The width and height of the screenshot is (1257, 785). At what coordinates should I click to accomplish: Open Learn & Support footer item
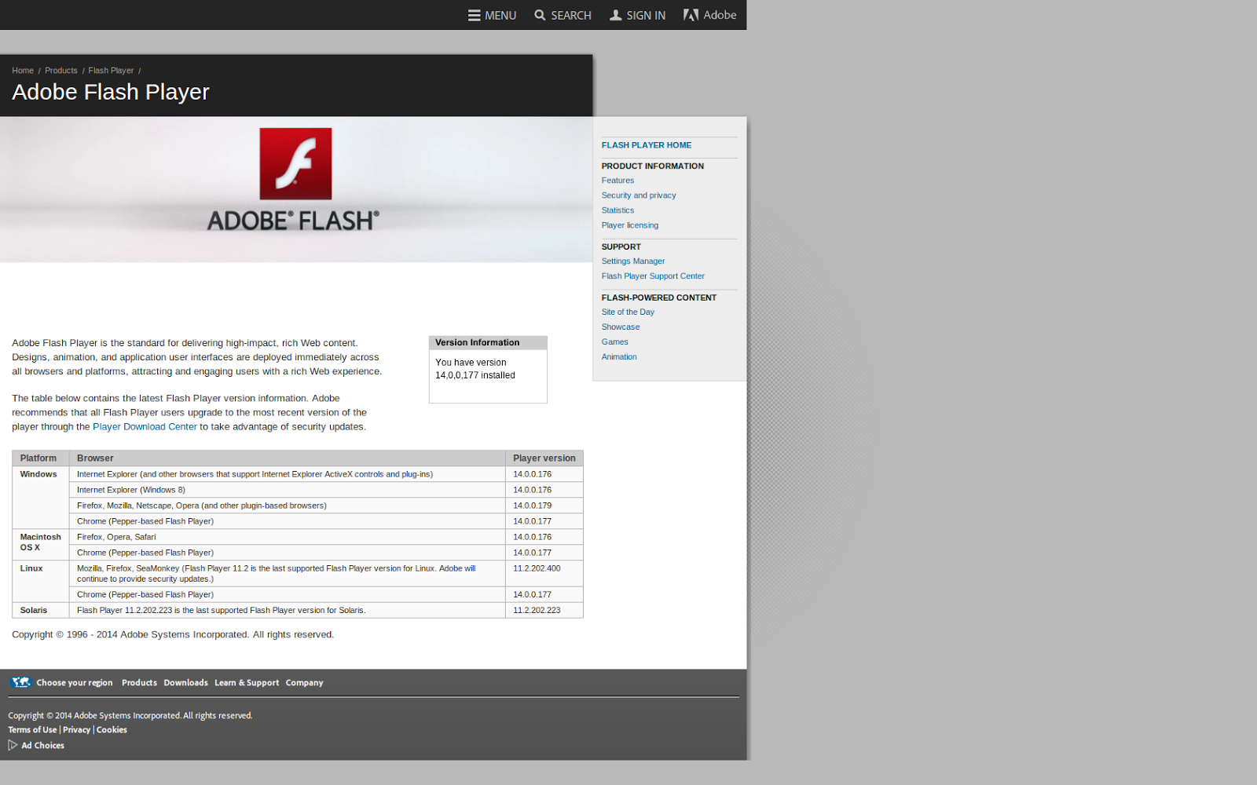pos(247,683)
